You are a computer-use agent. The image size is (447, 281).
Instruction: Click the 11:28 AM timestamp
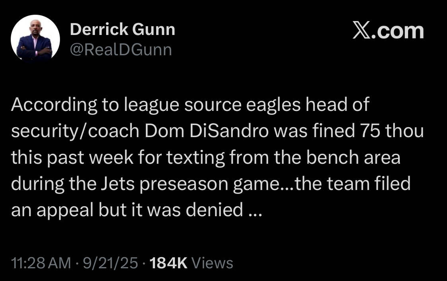(41, 263)
